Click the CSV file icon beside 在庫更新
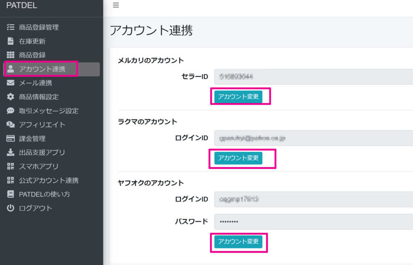The image size is (413, 265). click(11, 41)
